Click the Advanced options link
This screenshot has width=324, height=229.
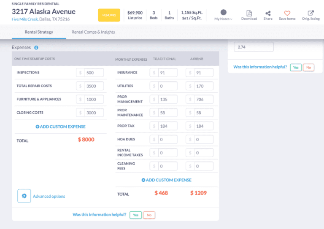click(x=49, y=197)
